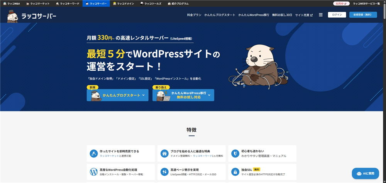Image resolution: width=386 pixels, height=183 pixels.
Task: Open 無料お試し30日 nav link
Action: (282, 15)
